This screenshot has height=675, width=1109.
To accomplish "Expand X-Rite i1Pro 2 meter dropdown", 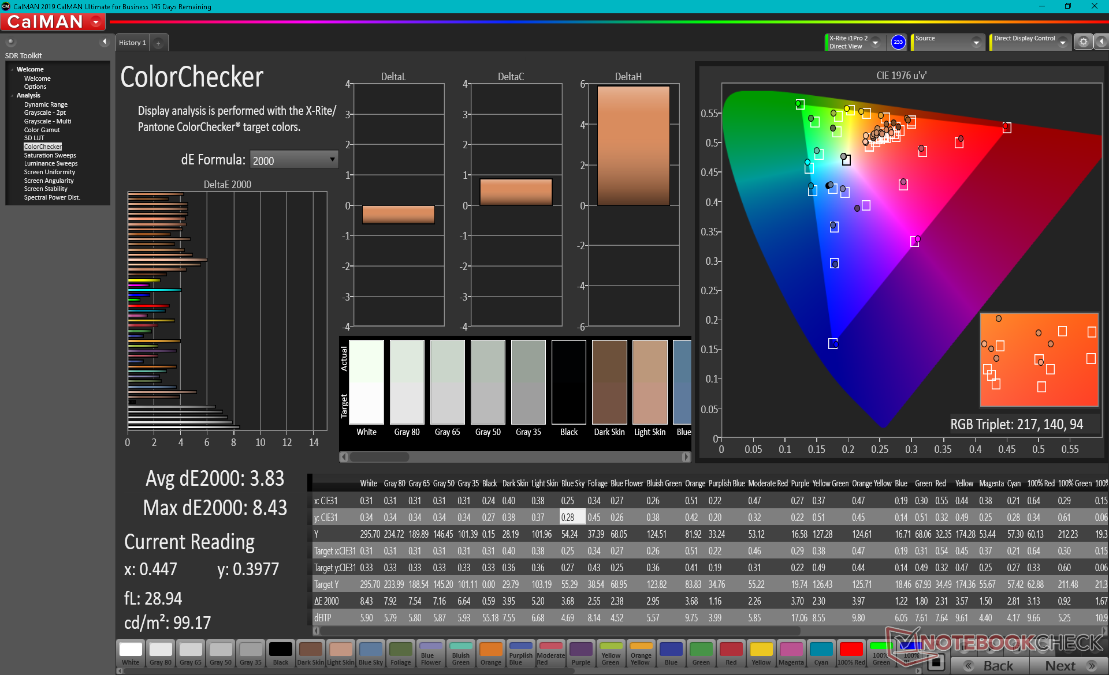I will (876, 42).
